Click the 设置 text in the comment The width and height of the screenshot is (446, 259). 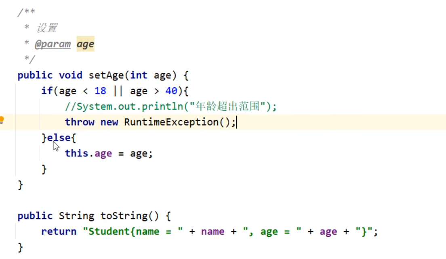click(47, 28)
